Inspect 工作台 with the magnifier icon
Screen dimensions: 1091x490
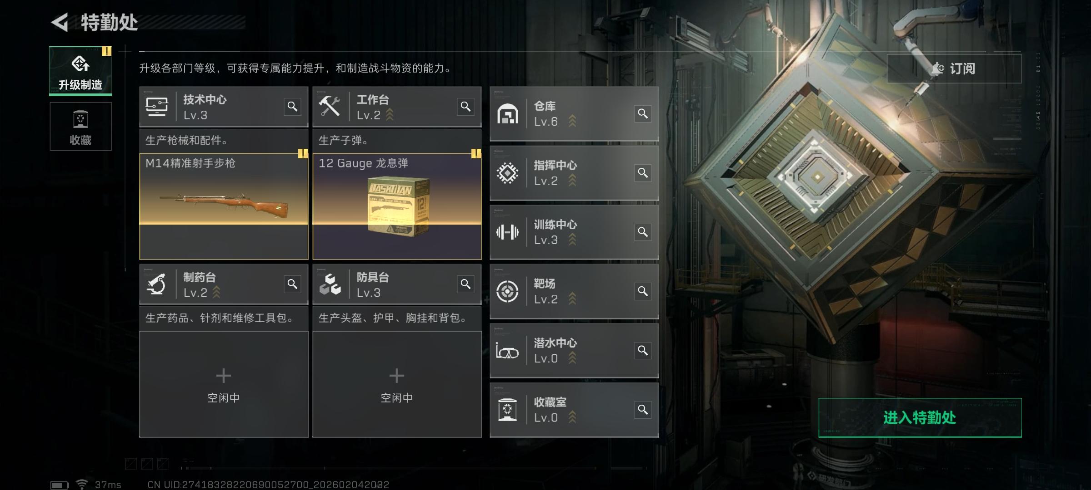(x=465, y=107)
